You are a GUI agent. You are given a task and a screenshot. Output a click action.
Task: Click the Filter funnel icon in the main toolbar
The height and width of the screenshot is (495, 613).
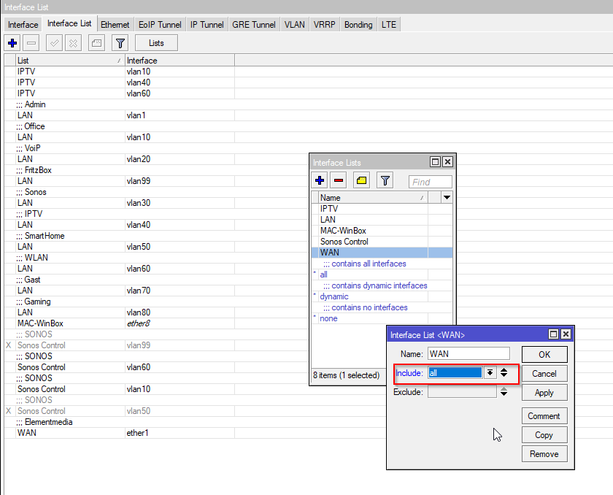[x=121, y=43]
